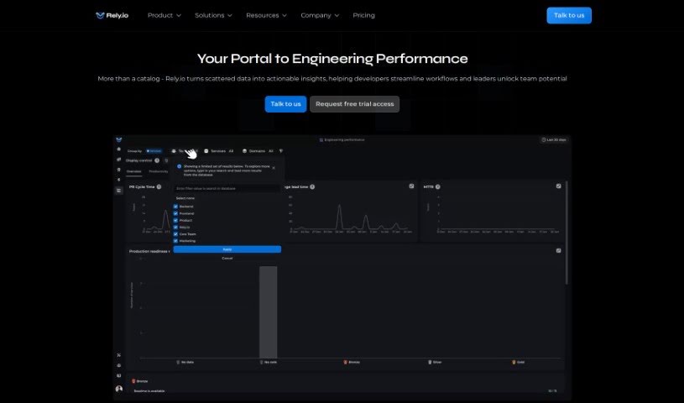Screen dimensions: 684x403
Task: Open the Resources dropdown menu
Action: click(266, 15)
